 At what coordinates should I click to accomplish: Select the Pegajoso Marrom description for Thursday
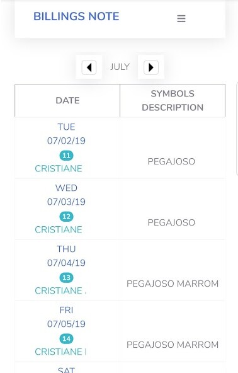pos(173,284)
